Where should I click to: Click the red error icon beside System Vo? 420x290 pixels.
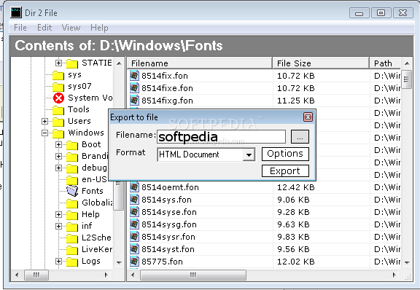point(58,98)
